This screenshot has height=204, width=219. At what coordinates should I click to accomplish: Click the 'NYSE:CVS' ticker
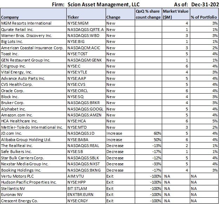tap(86, 84)
